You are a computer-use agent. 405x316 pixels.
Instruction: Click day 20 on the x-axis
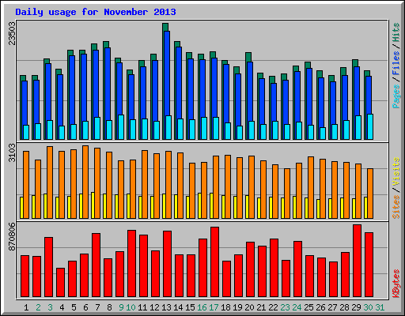tap(249, 307)
